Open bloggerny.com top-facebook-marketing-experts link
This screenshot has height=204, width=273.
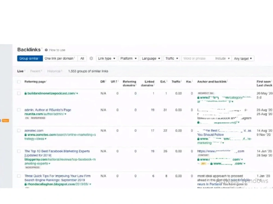pyautogui.click(x=60, y=161)
